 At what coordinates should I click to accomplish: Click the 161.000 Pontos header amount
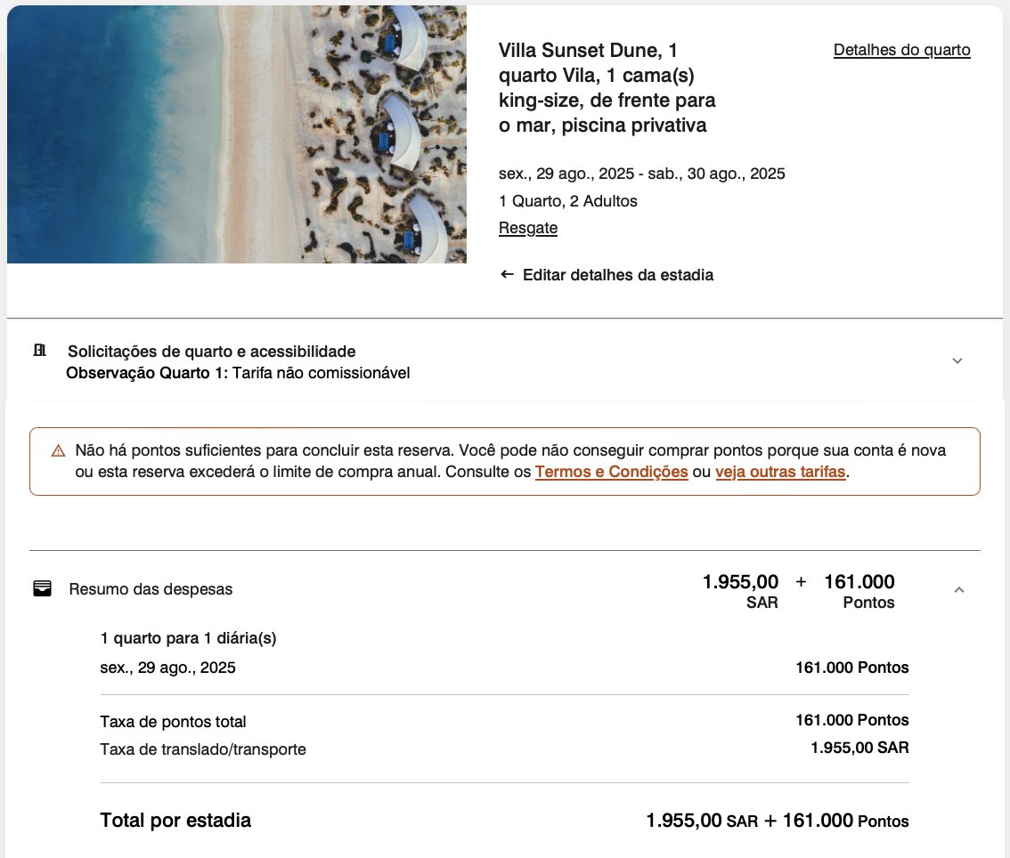click(x=859, y=591)
